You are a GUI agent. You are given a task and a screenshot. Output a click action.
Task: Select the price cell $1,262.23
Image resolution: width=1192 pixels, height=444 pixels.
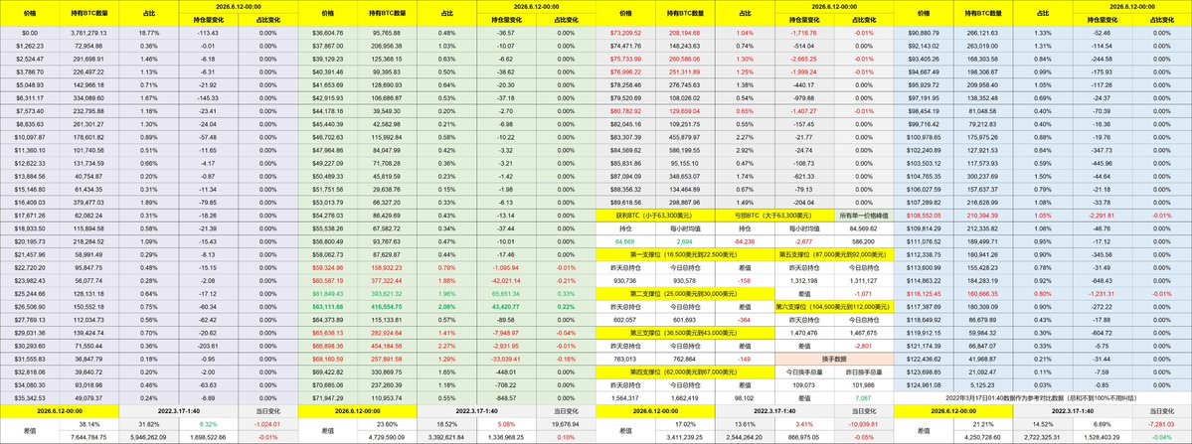pos(30,46)
